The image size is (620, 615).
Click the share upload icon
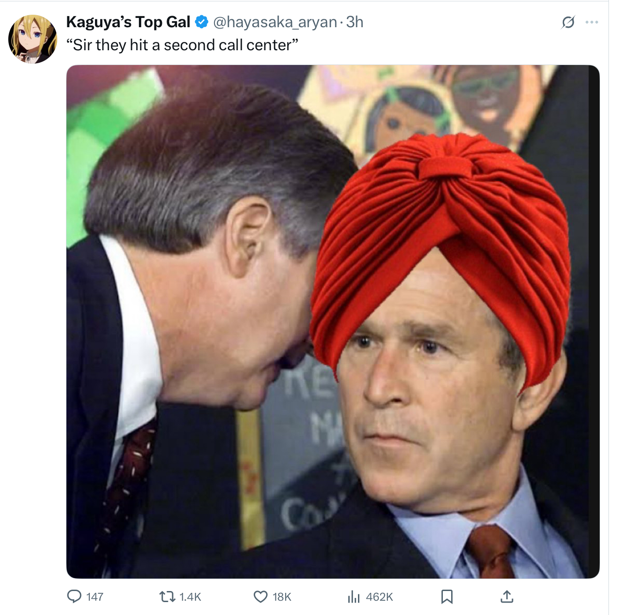[x=507, y=597]
